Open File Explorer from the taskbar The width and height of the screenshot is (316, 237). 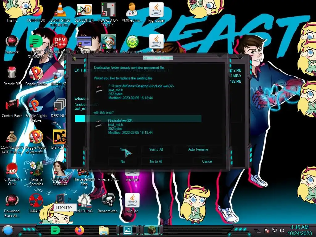pos(104,230)
